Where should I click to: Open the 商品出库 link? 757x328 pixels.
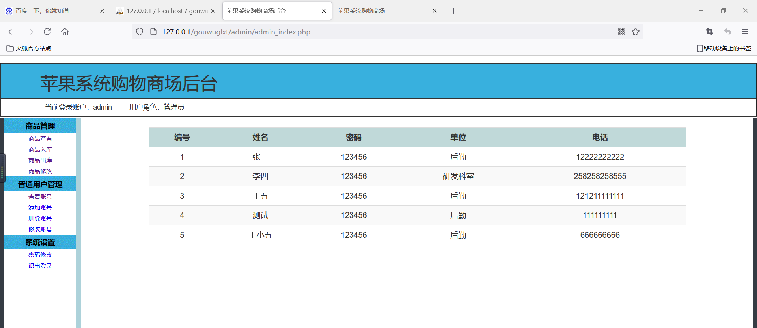pyautogui.click(x=40, y=160)
